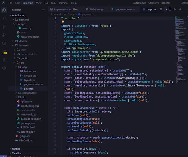This screenshot has width=188, height=157.
Task: Click the page.tsx breadcrumb segment
Action: click(87, 14)
